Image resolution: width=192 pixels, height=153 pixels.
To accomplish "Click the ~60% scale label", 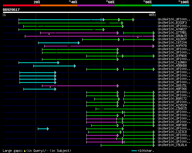I will pyautogui.click(x=110, y=2).
